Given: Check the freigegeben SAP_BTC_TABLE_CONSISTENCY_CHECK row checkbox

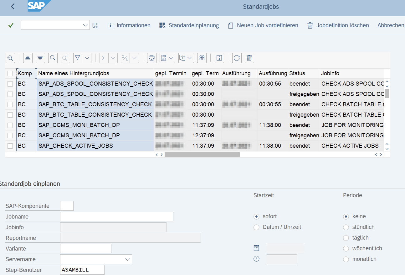Looking at the screenshot, I should (10, 115).
